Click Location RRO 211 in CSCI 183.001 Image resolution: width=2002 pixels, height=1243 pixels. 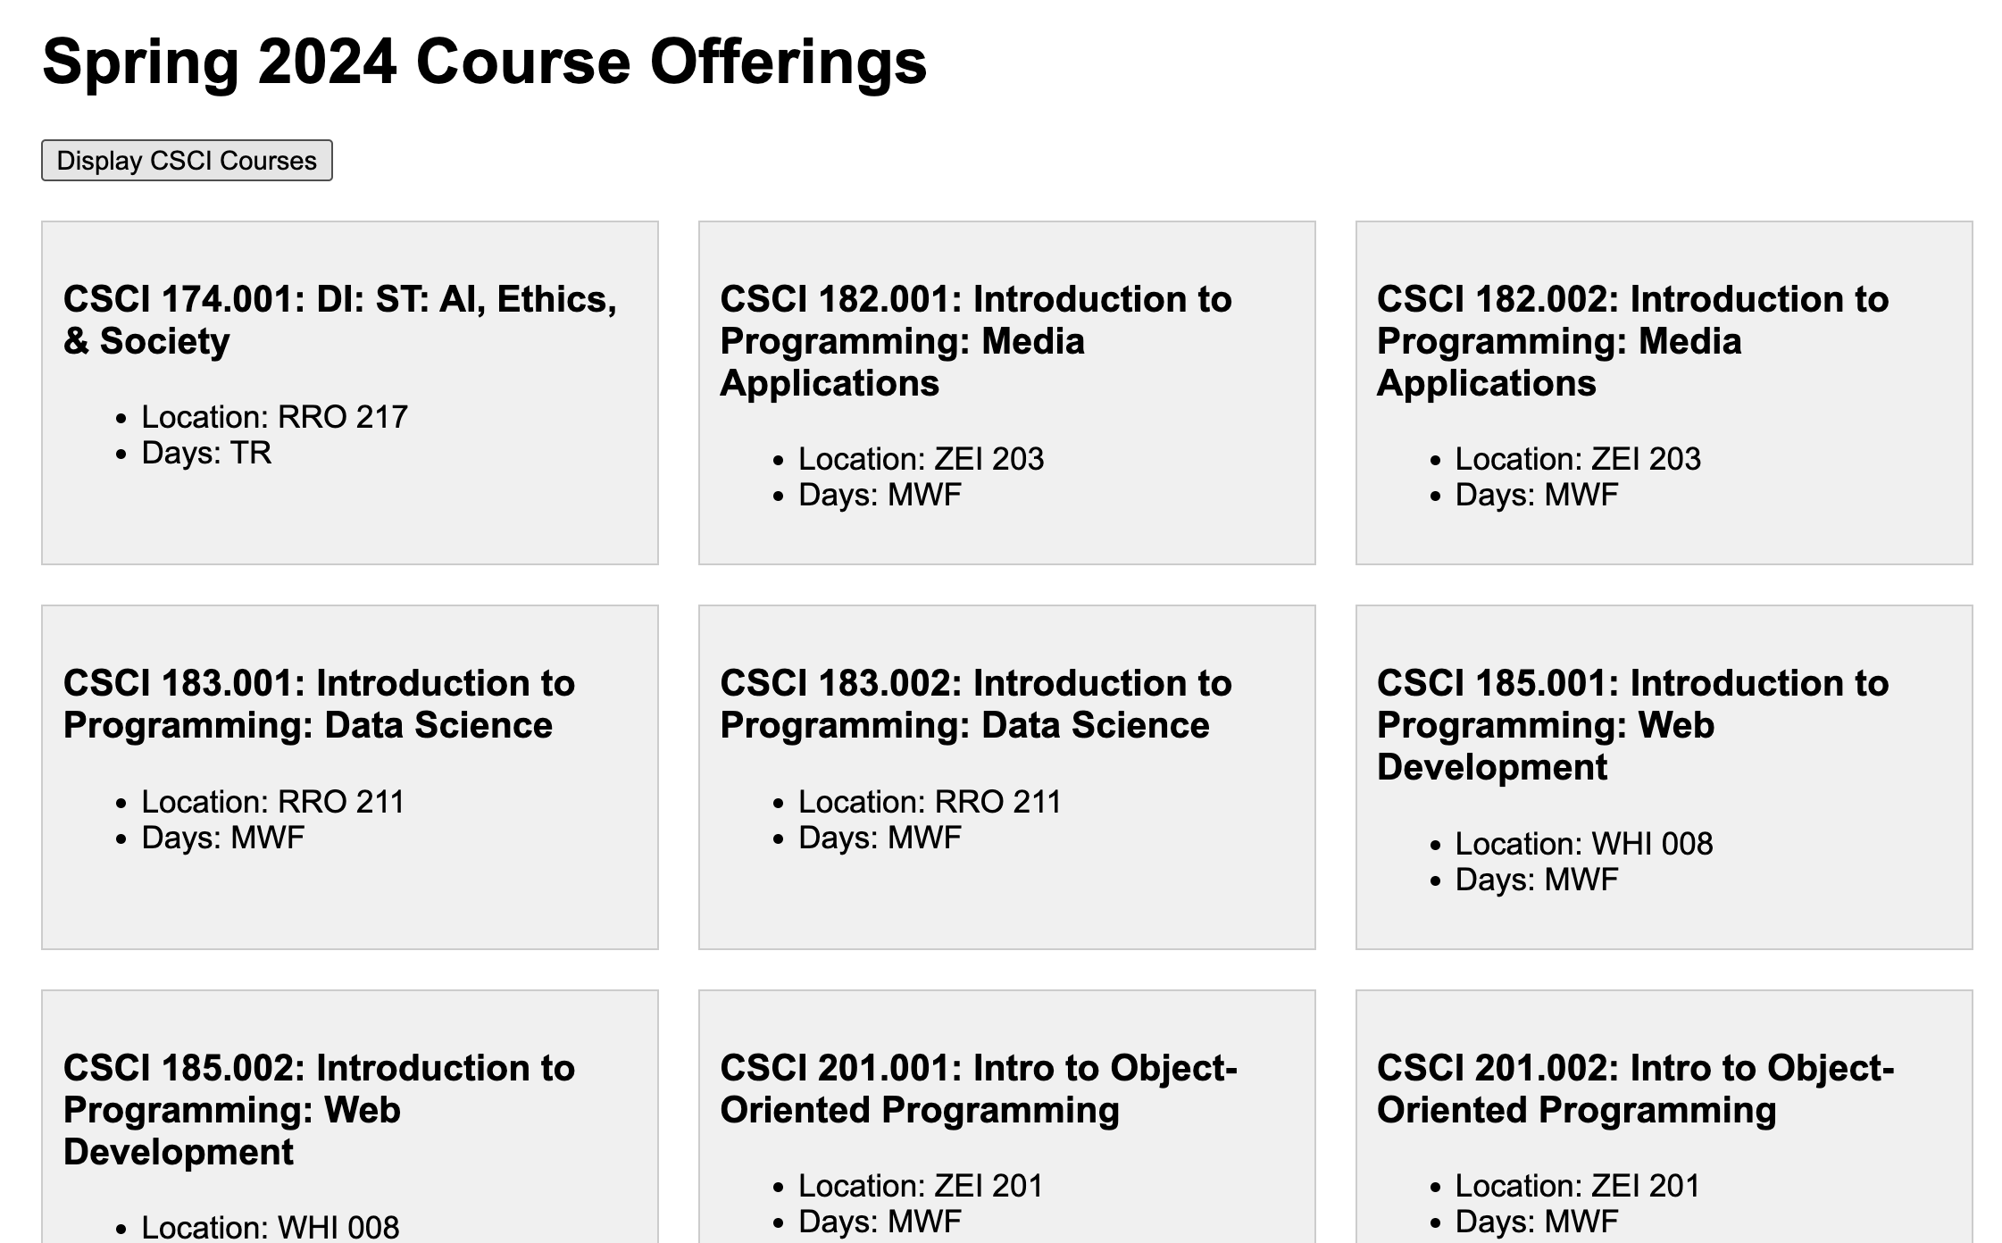[272, 802]
